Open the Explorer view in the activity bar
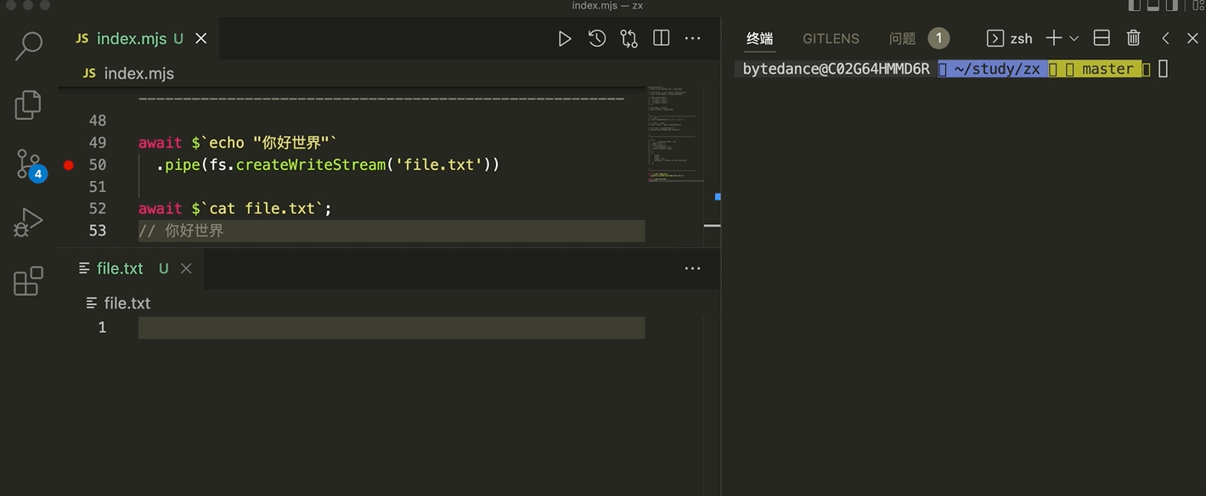Viewport: 1206px width, 496px height. coord(28,104)
